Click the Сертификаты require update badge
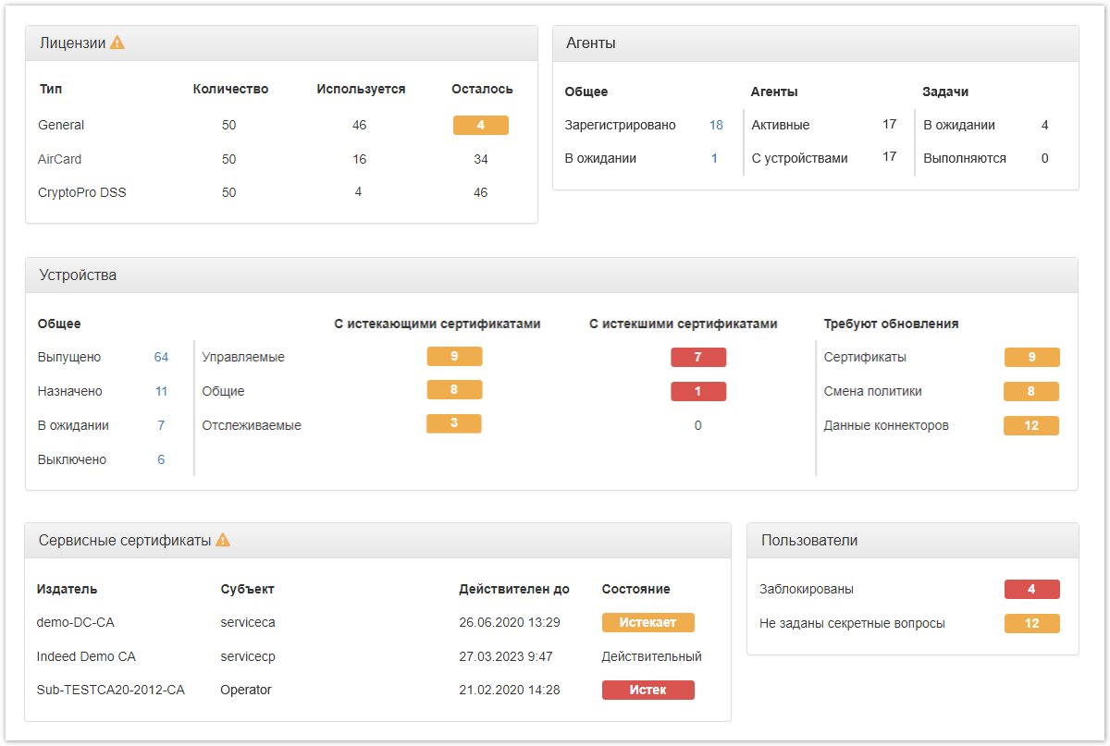Screen dimensions: 1110x746 [x=1031, y=357]
